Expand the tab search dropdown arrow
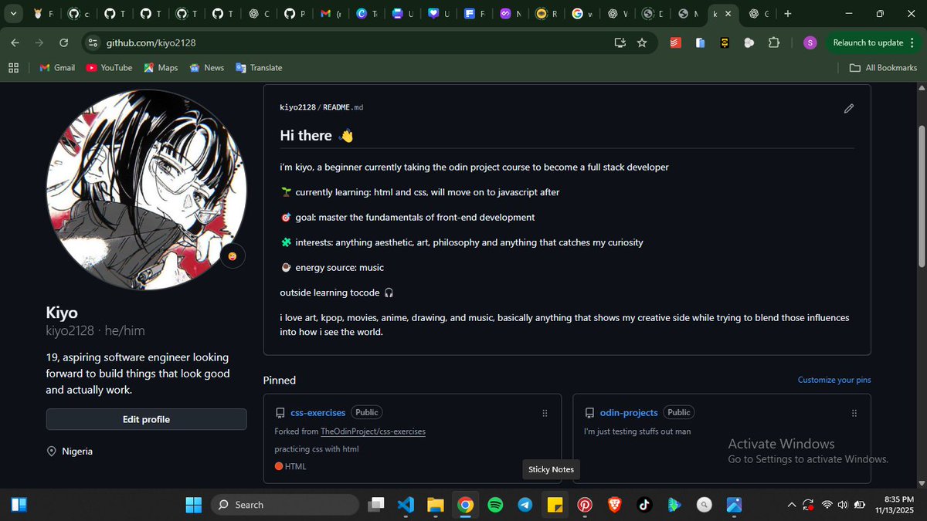The width and height of the screenshot is (927, 521). click(x=13, y=13)
